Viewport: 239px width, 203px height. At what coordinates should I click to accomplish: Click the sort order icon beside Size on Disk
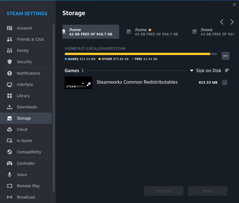[x=227, y=70]
